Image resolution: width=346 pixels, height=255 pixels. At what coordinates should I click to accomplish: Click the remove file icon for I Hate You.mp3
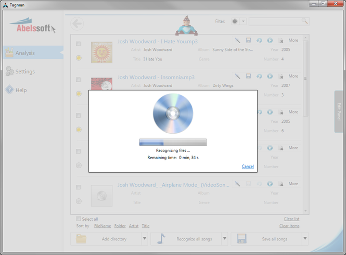tap(281, 41)
